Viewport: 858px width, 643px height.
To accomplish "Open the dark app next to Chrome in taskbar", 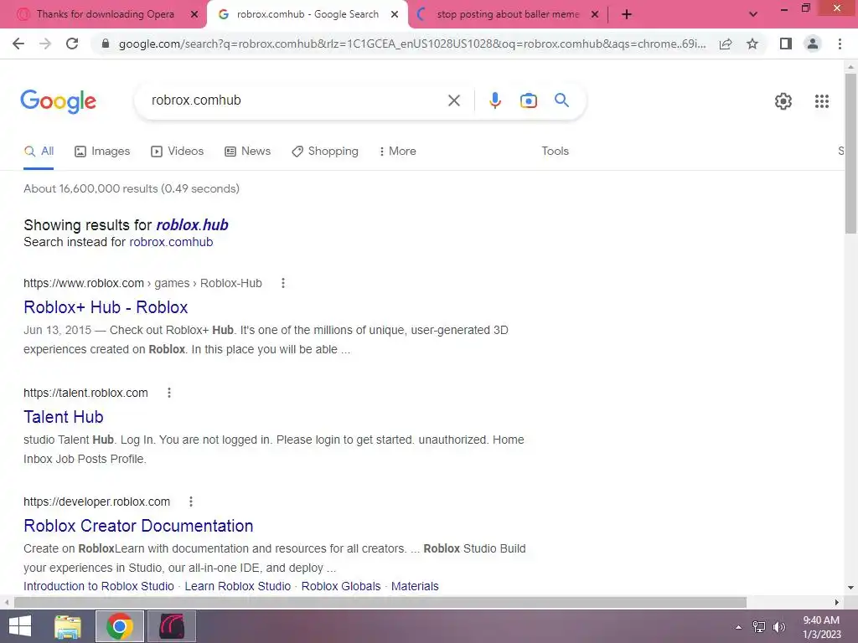I will 171,626.
